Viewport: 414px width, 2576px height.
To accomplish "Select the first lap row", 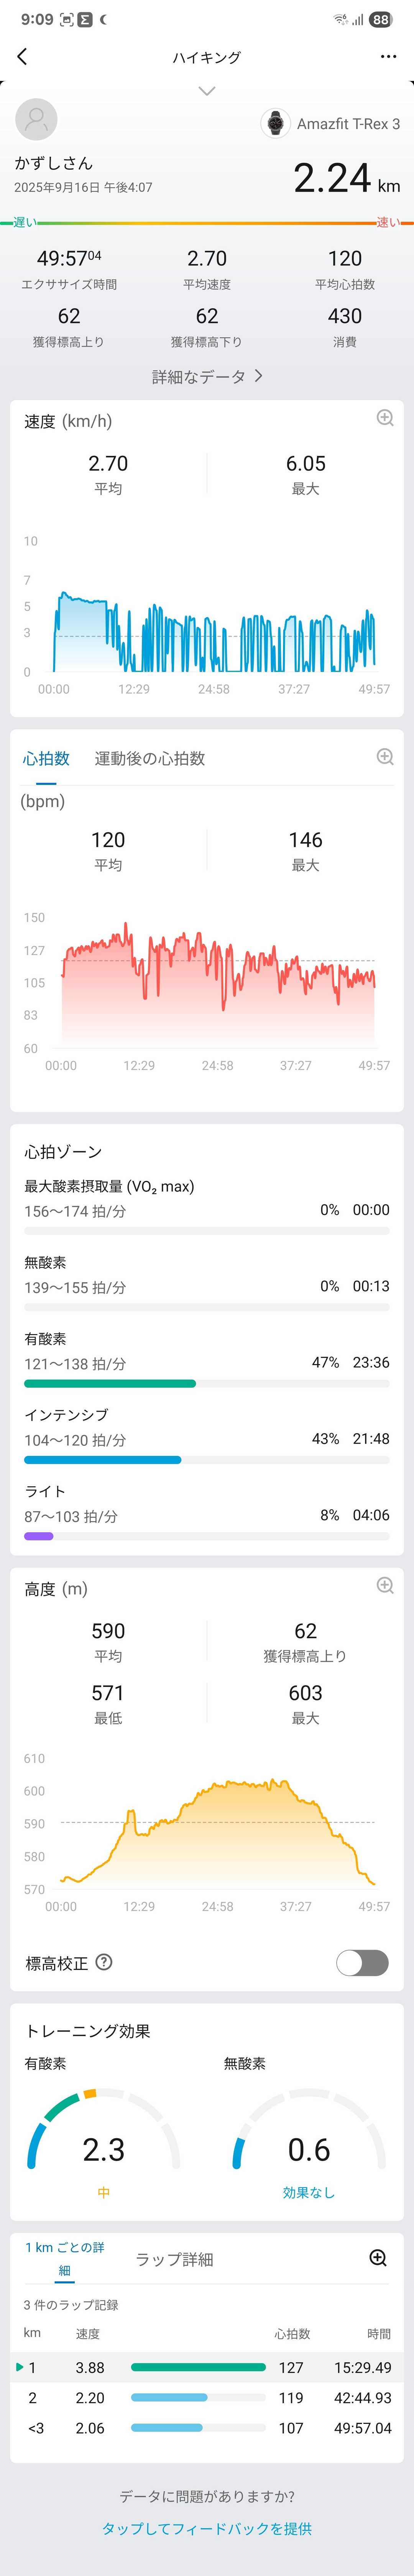I will tap(207, 2367).
